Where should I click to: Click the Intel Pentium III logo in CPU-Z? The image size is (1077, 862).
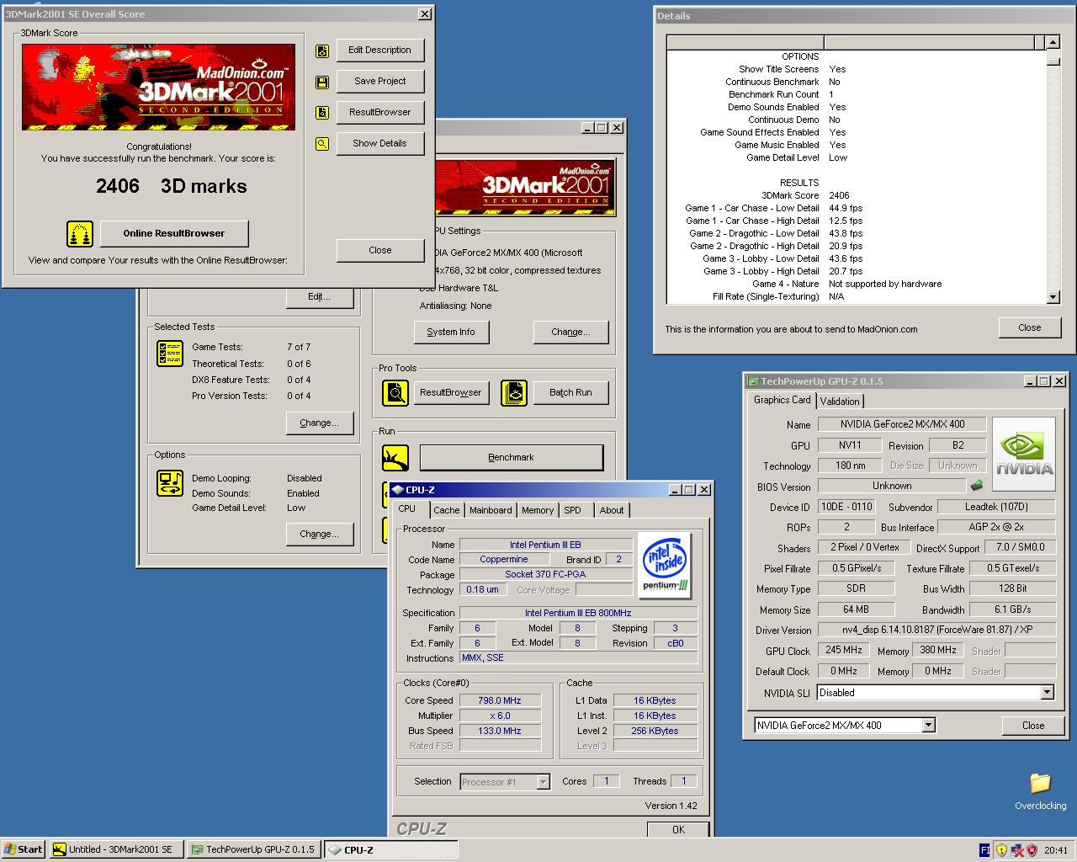point(666,564)
